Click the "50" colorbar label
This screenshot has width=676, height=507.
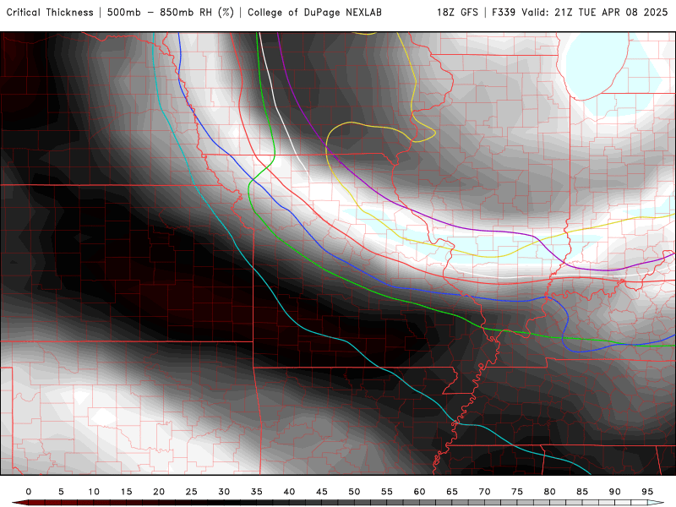354,492
